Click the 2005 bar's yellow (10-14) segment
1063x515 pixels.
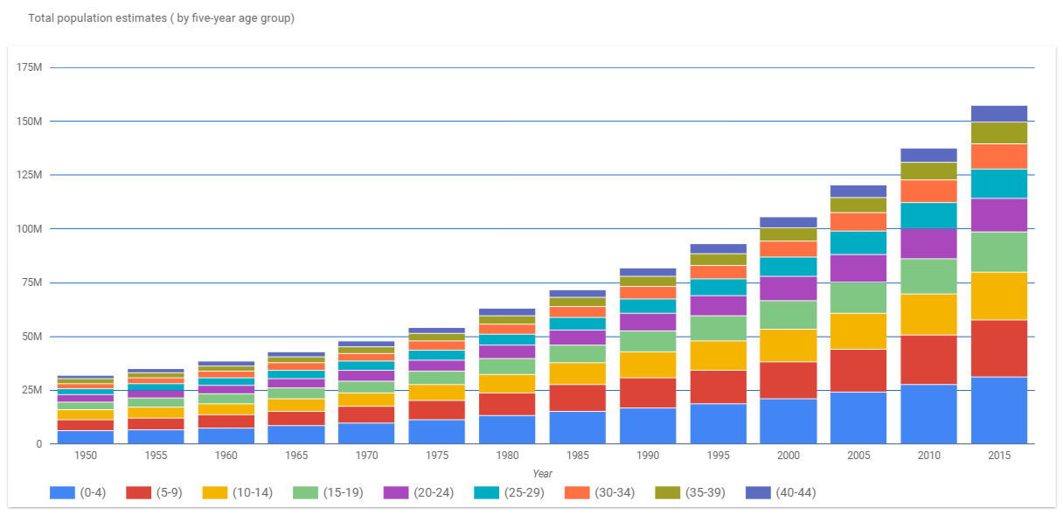(858, 331)
